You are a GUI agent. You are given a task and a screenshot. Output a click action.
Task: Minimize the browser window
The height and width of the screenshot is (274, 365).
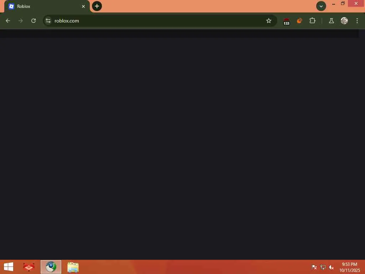click(334, 4)
